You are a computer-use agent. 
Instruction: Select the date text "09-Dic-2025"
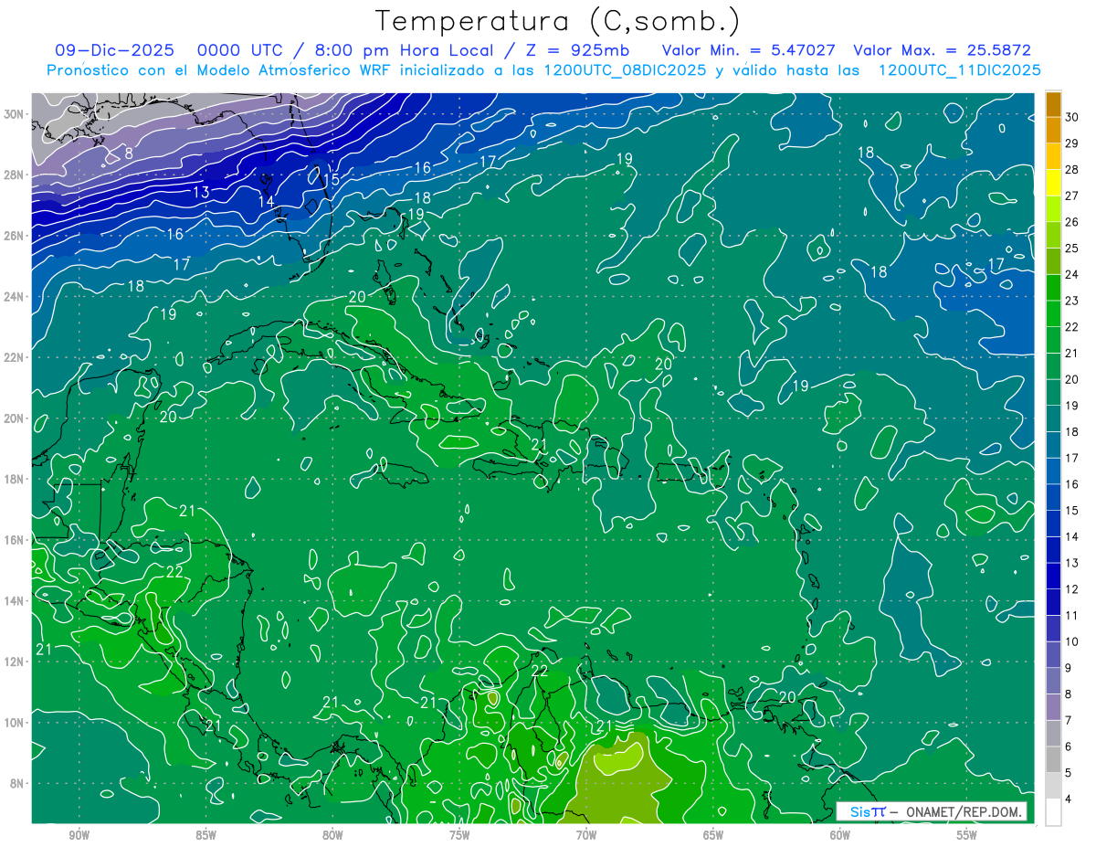[114, 50]
